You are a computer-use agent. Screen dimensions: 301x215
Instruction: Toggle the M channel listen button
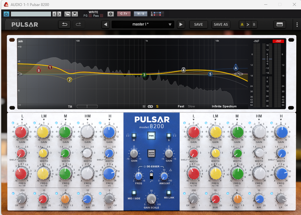point(134,136)
